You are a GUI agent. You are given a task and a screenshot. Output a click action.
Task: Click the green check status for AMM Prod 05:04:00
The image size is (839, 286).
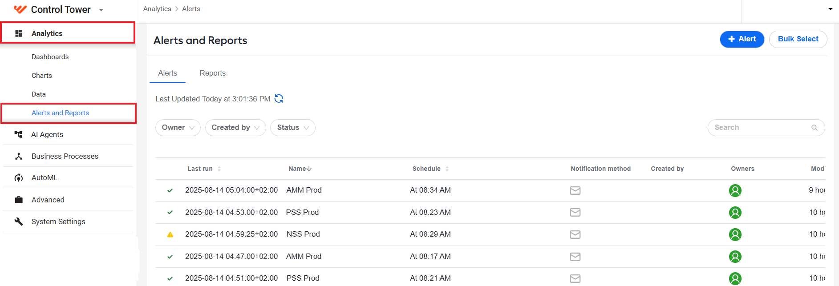click(x=170, y=190)
